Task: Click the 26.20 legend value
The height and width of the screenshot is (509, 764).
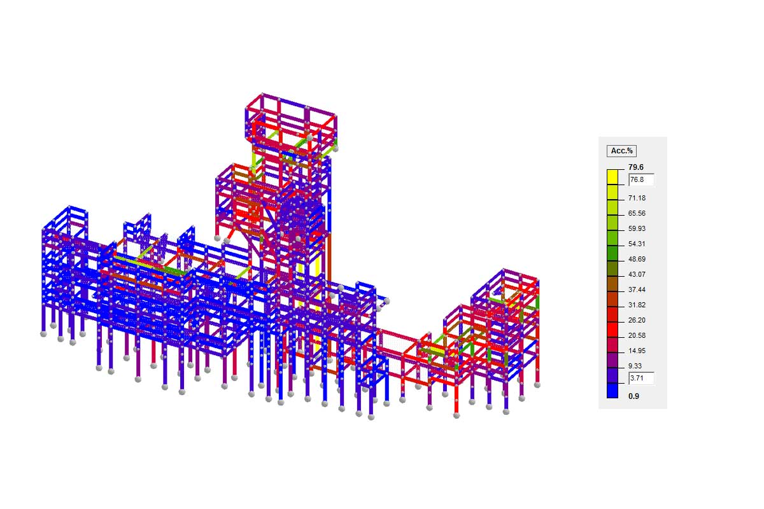Action: tap(637, 320)
